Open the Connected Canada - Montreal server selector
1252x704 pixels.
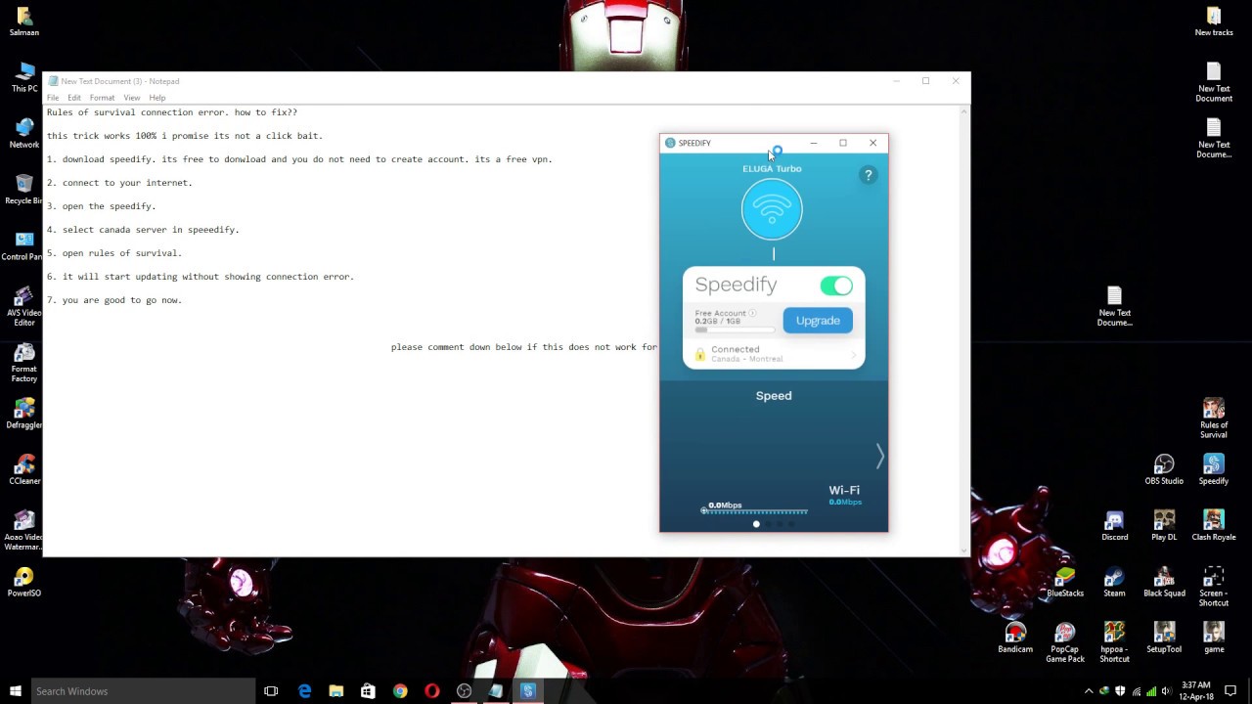(774, 354)
